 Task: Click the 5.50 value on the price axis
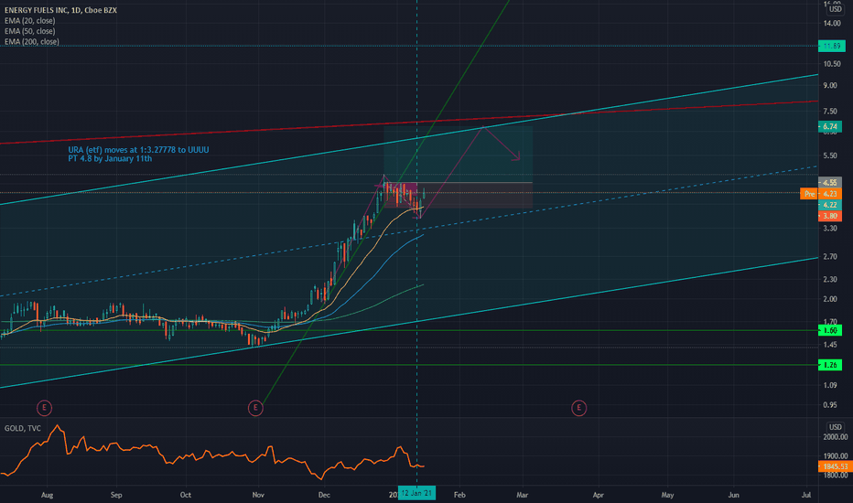830,155
